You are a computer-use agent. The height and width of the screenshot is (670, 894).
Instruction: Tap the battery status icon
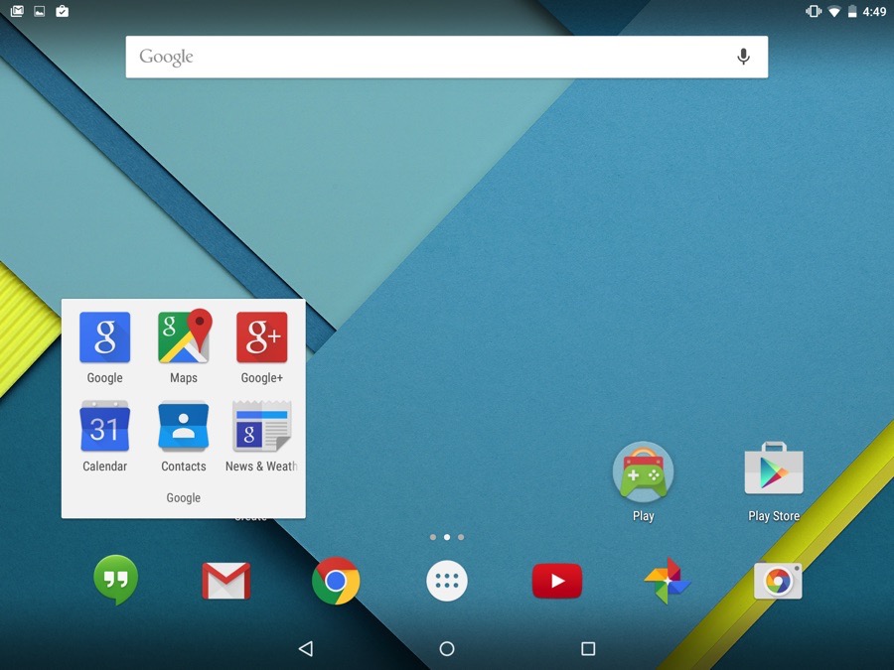pyautogui.click(x=852, y=11)
